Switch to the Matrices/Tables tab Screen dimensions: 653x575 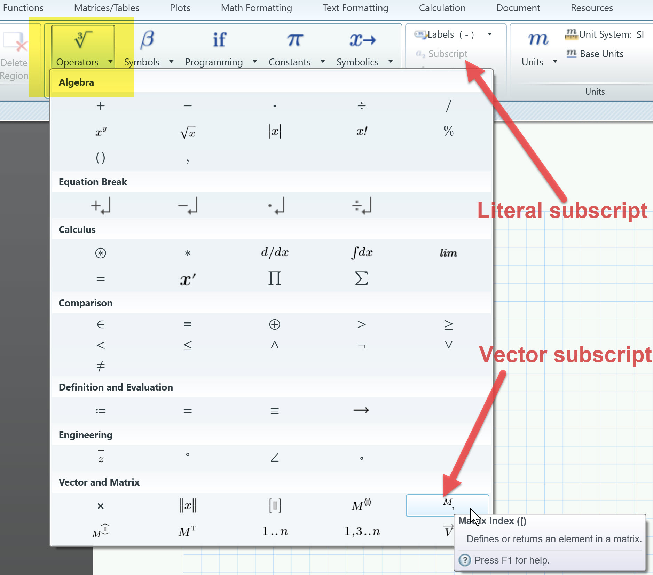click(x=107, y=8)
